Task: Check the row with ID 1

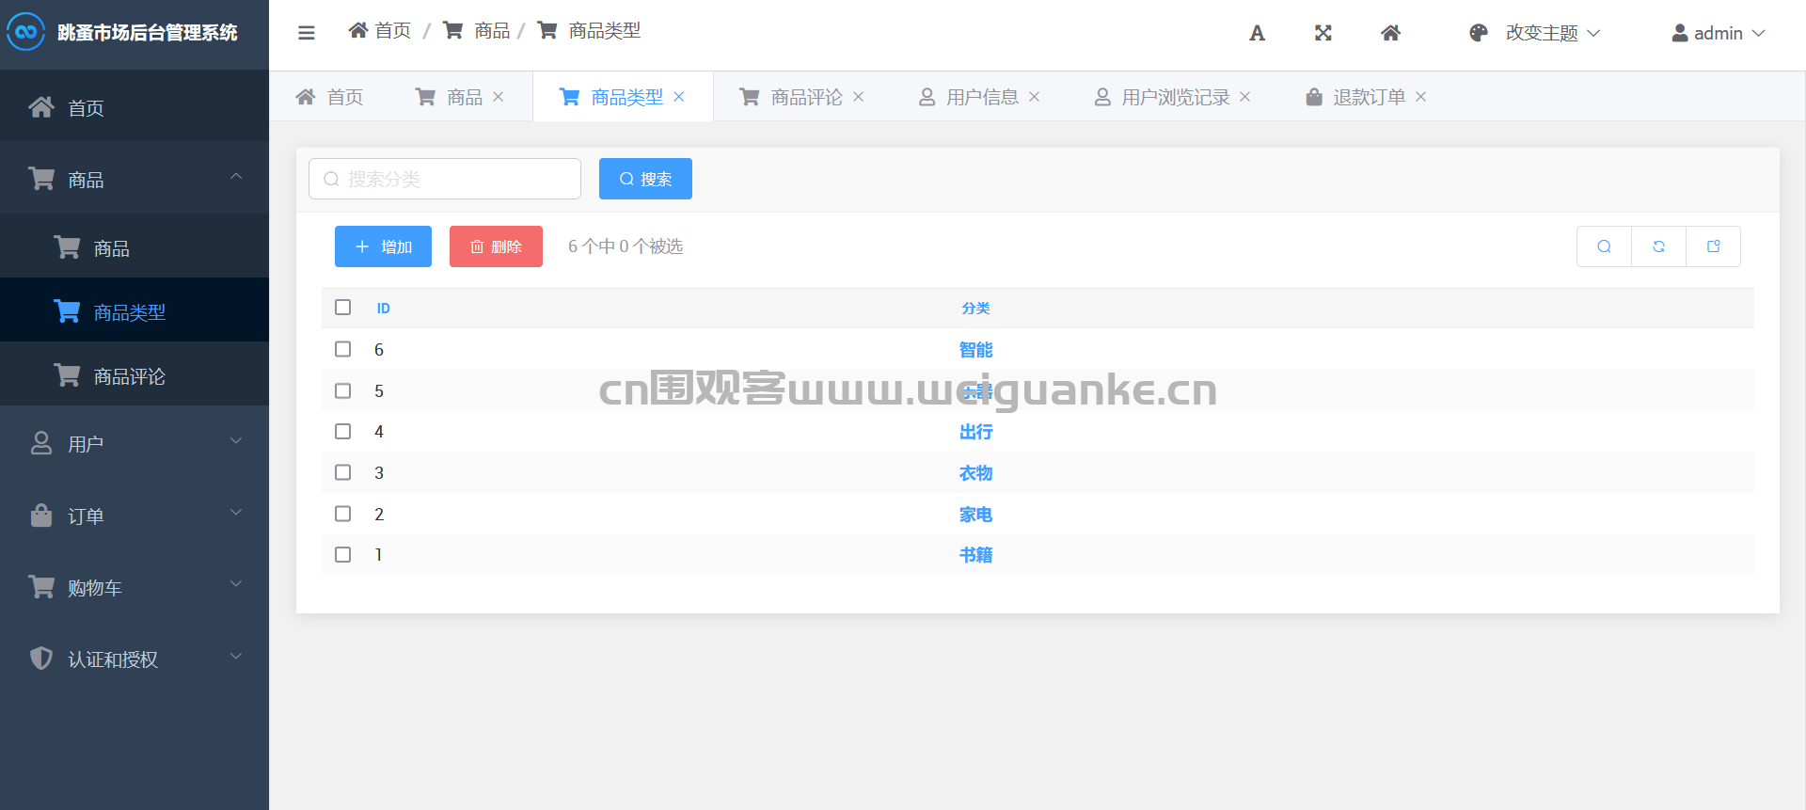Action: coord(343,554)
